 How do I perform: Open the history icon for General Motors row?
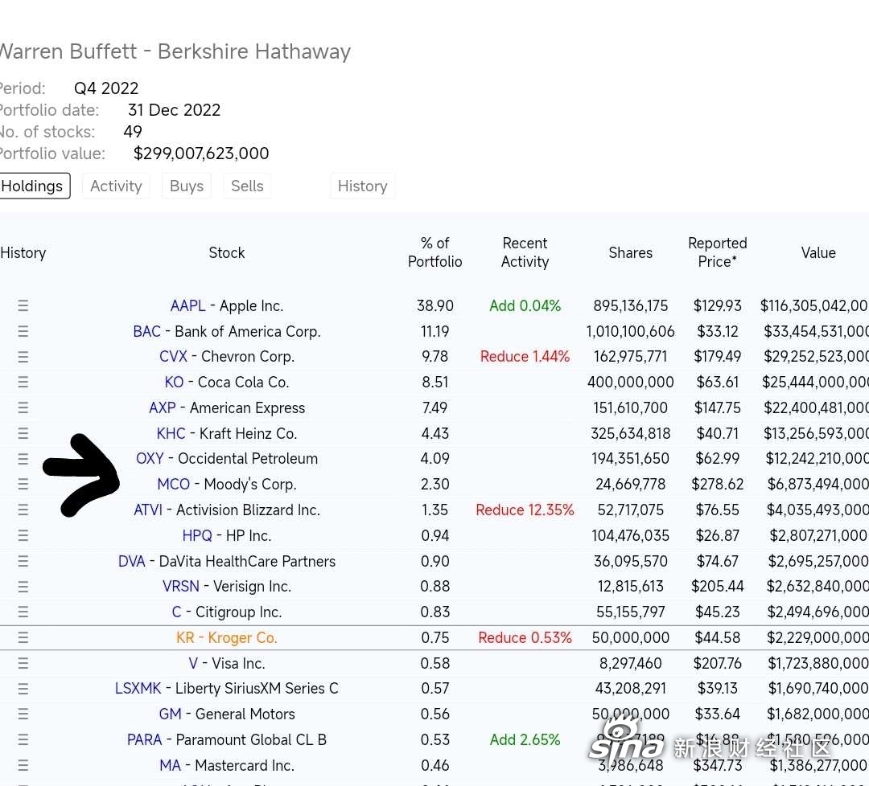(x=23, y=714)
